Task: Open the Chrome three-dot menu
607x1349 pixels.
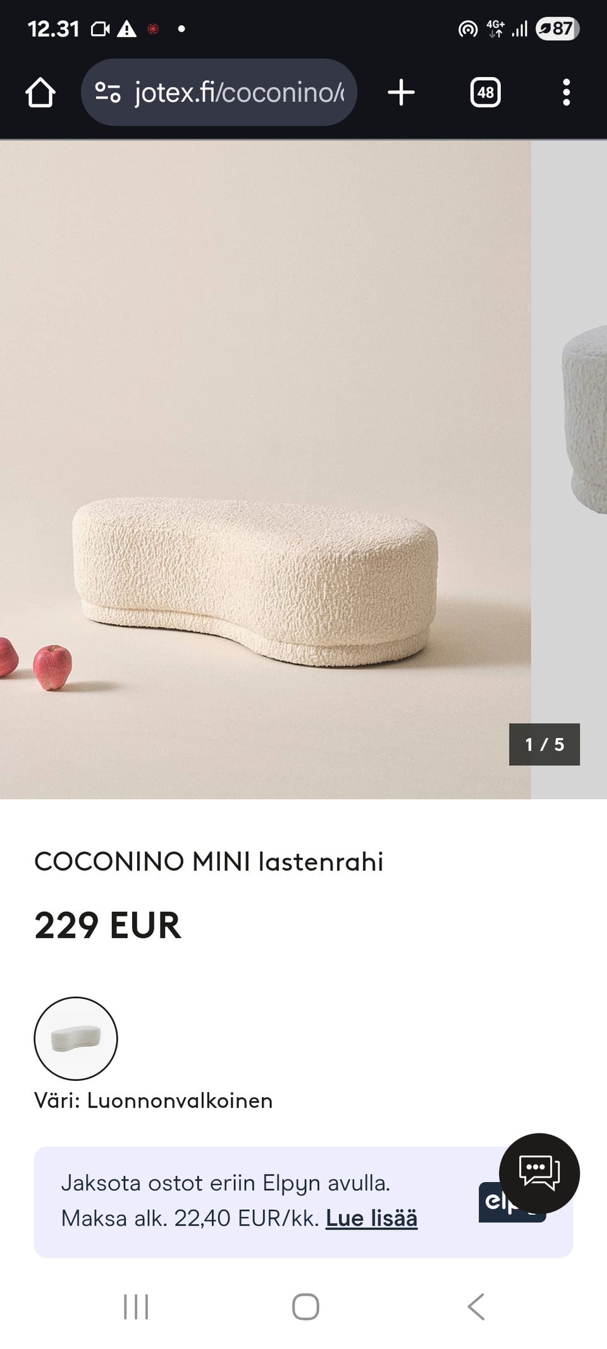Action: pyautogui.click(x=566, y=92)
